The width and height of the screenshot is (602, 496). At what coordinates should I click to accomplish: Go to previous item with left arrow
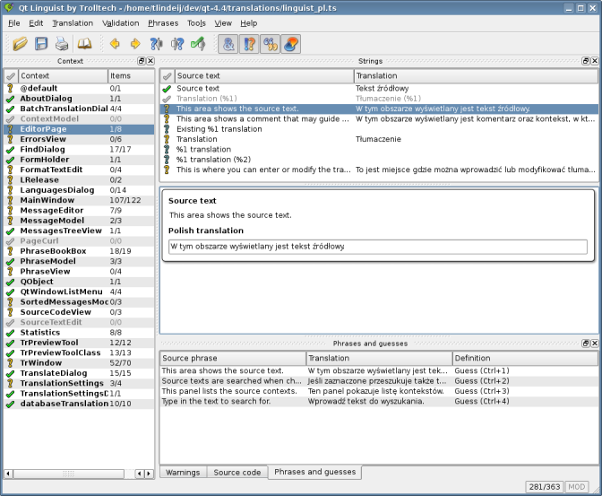(114, 43)
